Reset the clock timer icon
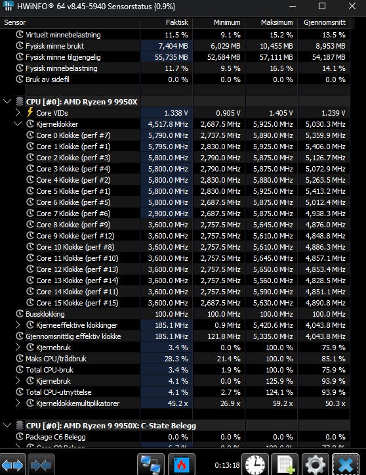366x475 pixels. (x=255, y=464)
